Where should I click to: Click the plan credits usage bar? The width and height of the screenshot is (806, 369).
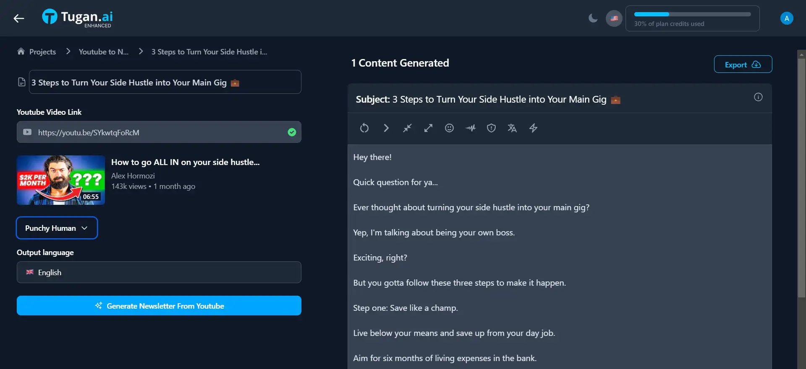pos(692,18)
